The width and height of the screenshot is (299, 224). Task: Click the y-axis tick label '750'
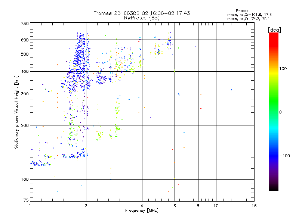[x=25, y=24]
